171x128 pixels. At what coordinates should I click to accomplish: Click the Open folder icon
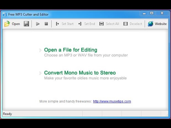(7, 24)
